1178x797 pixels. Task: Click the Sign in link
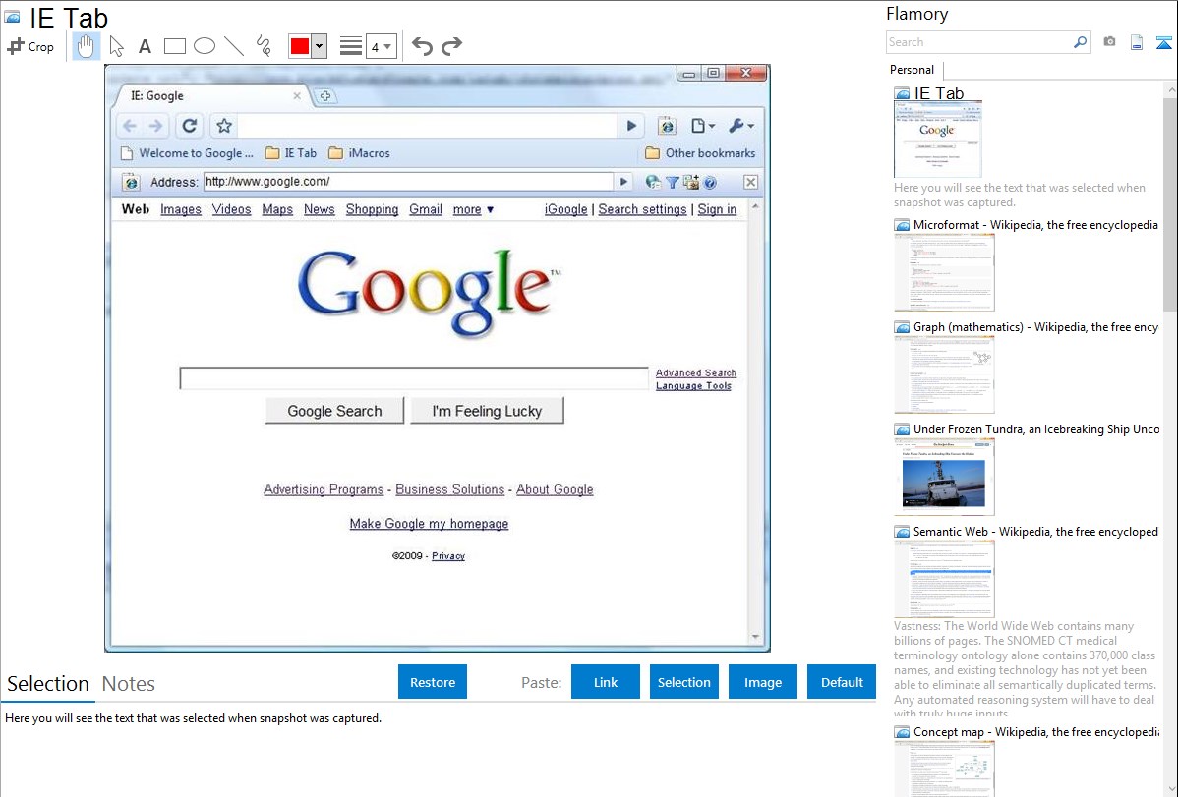point(717,209)
